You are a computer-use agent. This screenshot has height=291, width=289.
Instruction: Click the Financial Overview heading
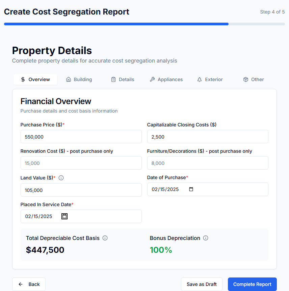coord(56,101)
